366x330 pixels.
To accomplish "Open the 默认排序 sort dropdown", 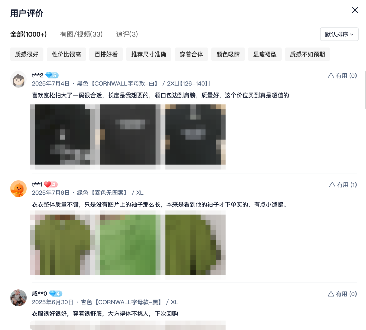I will click(x=339, y=34).
